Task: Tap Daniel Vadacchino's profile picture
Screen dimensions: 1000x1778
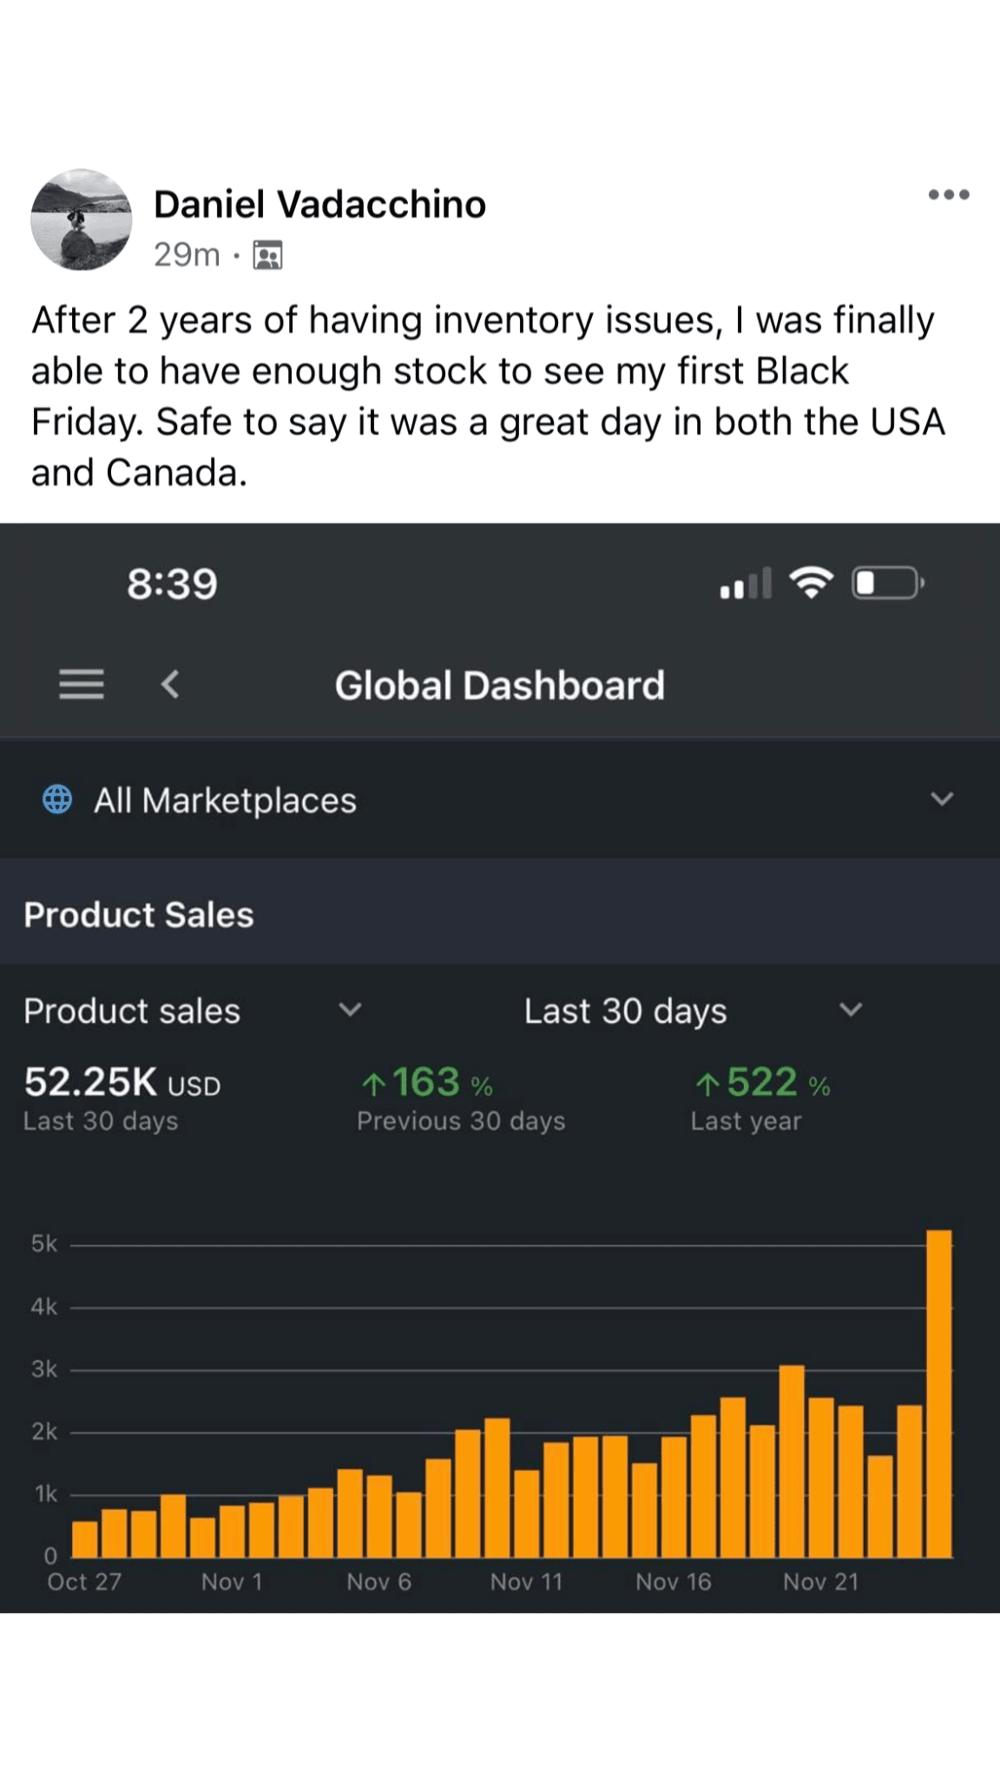Action: pos(82,220)
